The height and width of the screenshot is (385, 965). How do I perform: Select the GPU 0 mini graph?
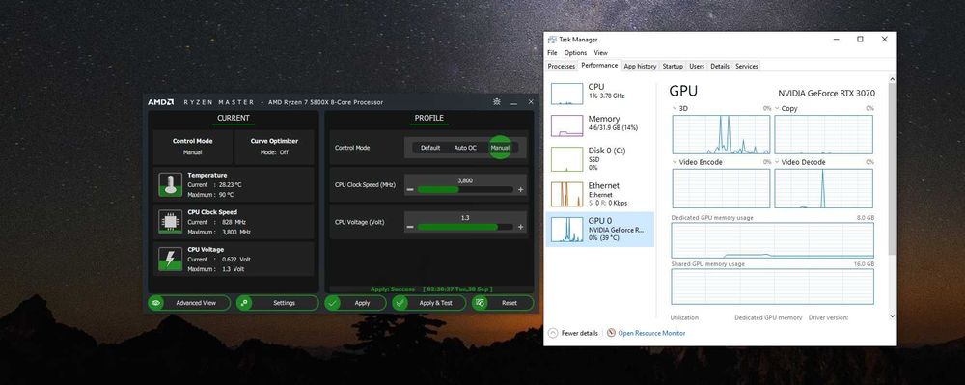566,229
